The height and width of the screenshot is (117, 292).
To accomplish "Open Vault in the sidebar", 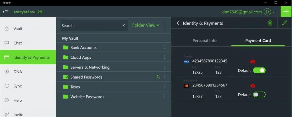I will [28, 29].
